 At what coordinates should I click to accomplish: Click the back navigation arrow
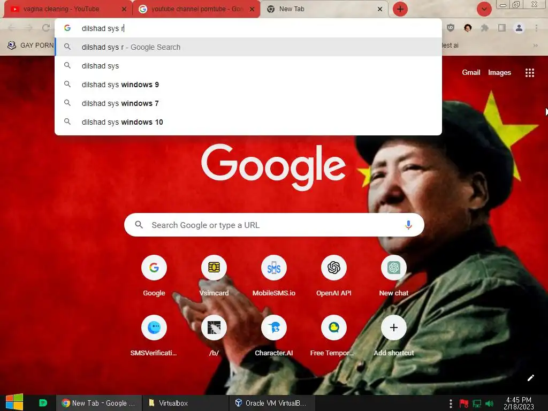click(12, 28)
